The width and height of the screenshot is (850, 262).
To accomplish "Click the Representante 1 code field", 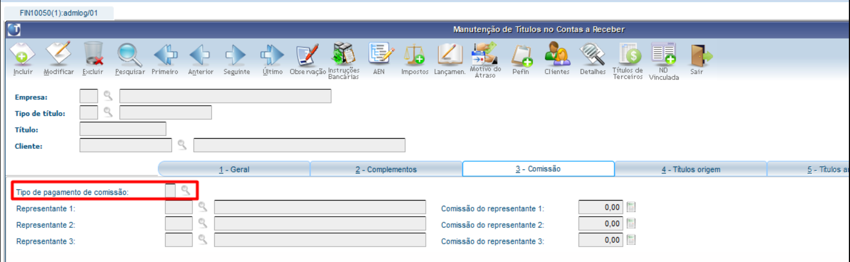I will pyautogui.click(x=179, y=207).
